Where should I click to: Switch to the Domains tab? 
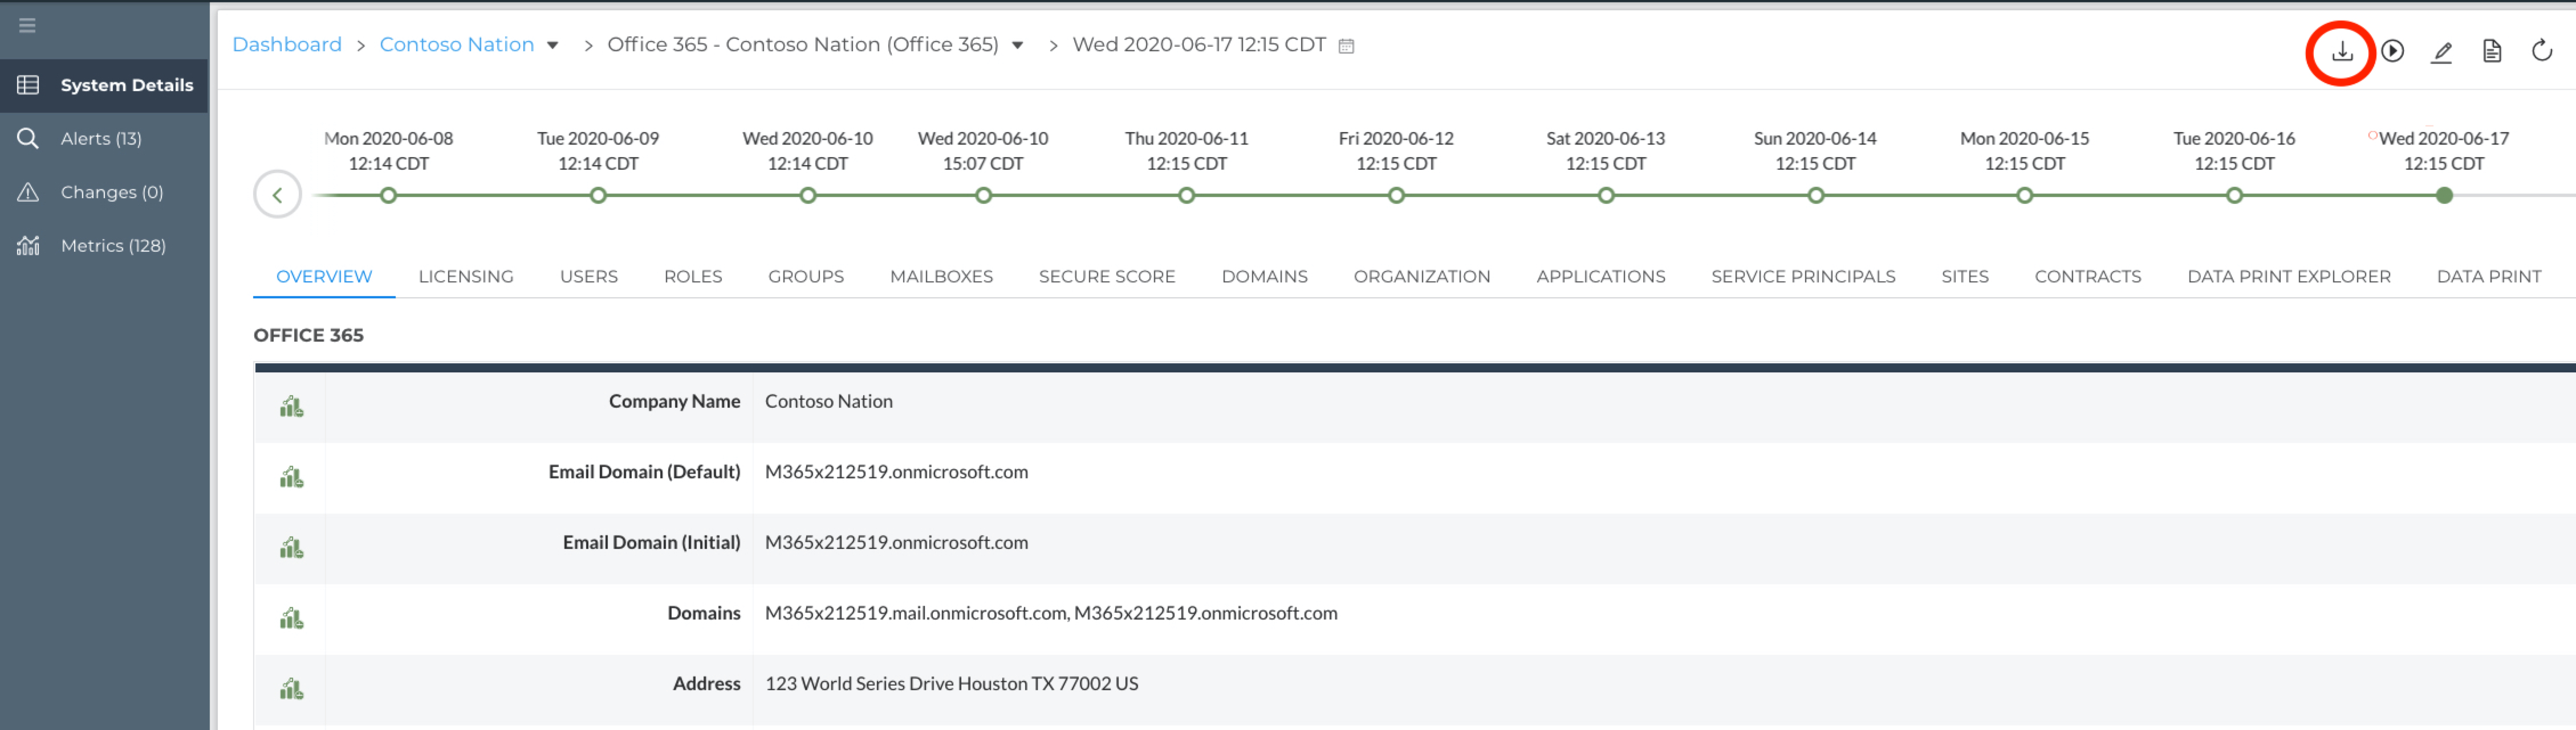pos(1264,277)
